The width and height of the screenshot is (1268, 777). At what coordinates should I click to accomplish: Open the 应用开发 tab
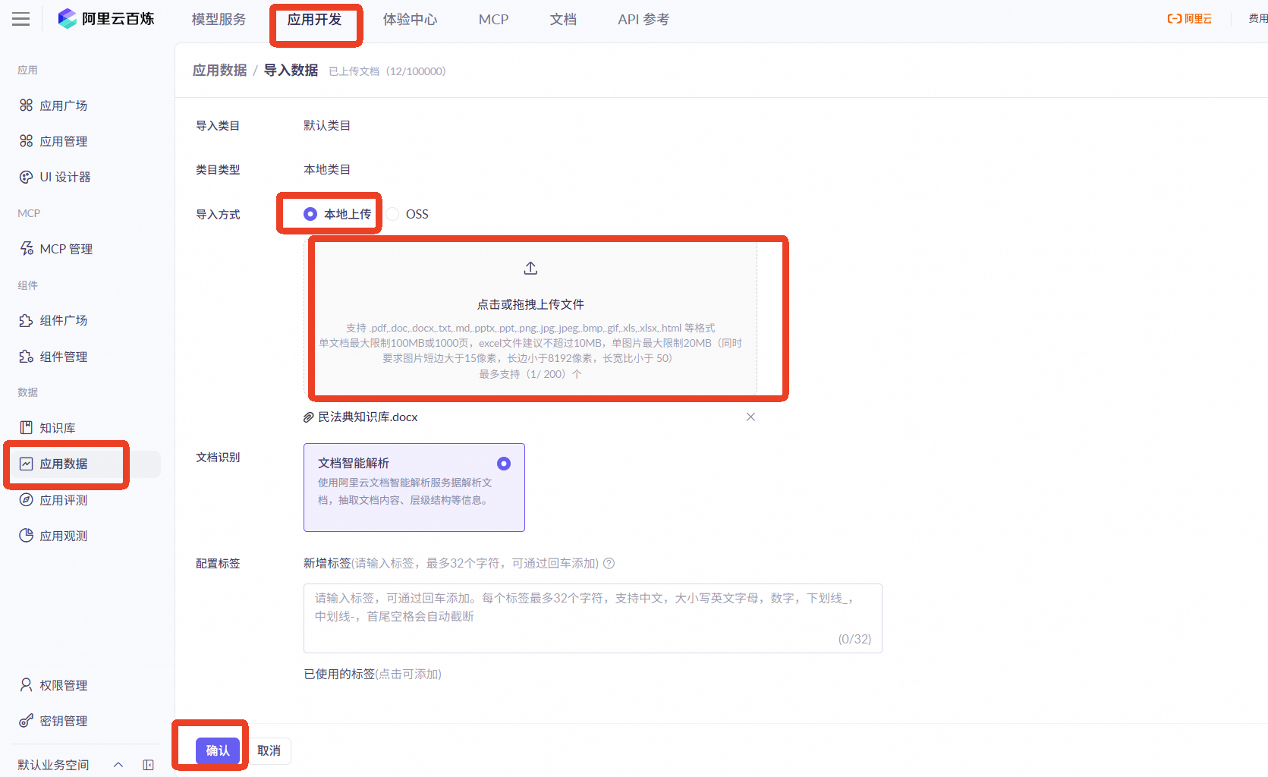pyautogui.click(x=314, y=20)
